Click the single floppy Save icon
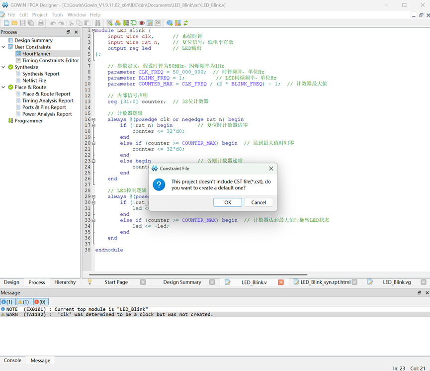This screenshot has height=371, width=430. (22, 23)
